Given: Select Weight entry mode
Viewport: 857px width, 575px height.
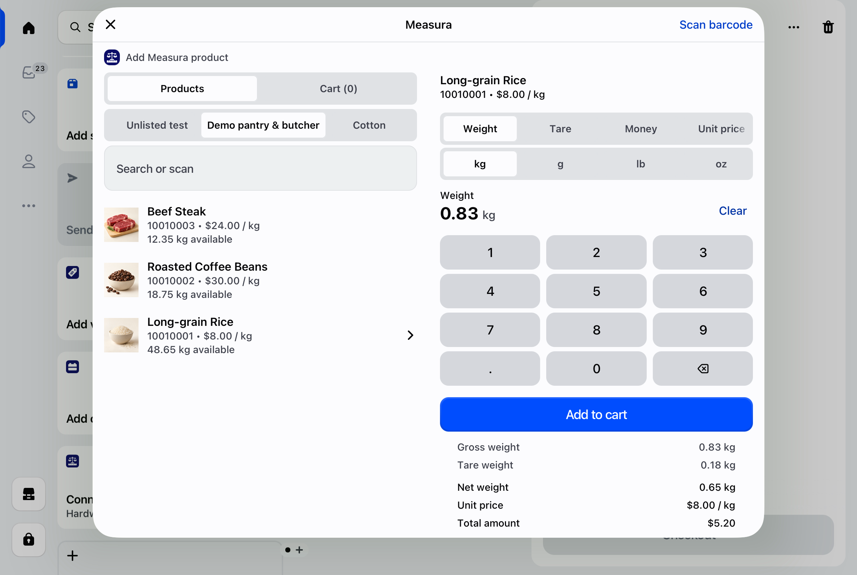Looking at the screenshot, I should pyautogui.click(x=480, y=129).
